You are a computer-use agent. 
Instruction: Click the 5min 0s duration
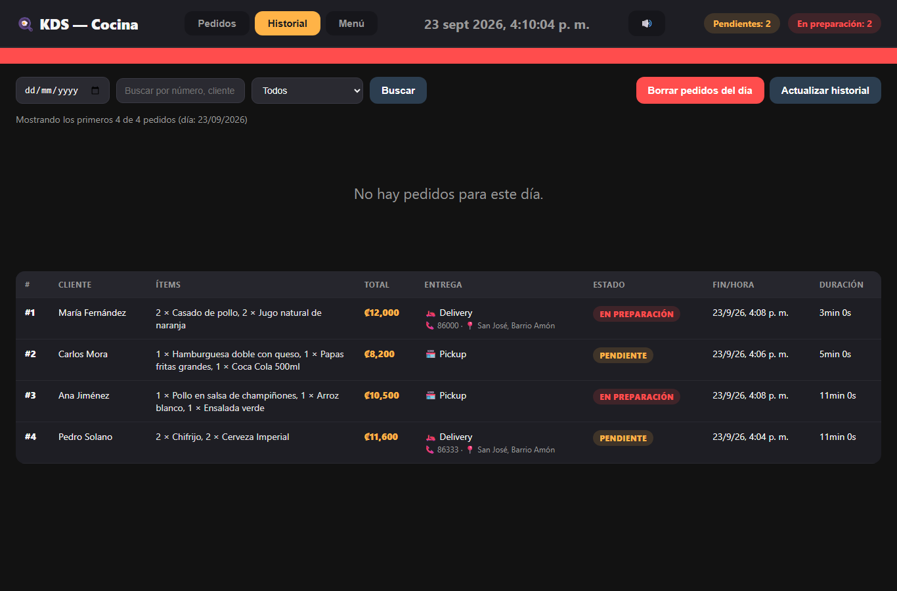[835, 354]
